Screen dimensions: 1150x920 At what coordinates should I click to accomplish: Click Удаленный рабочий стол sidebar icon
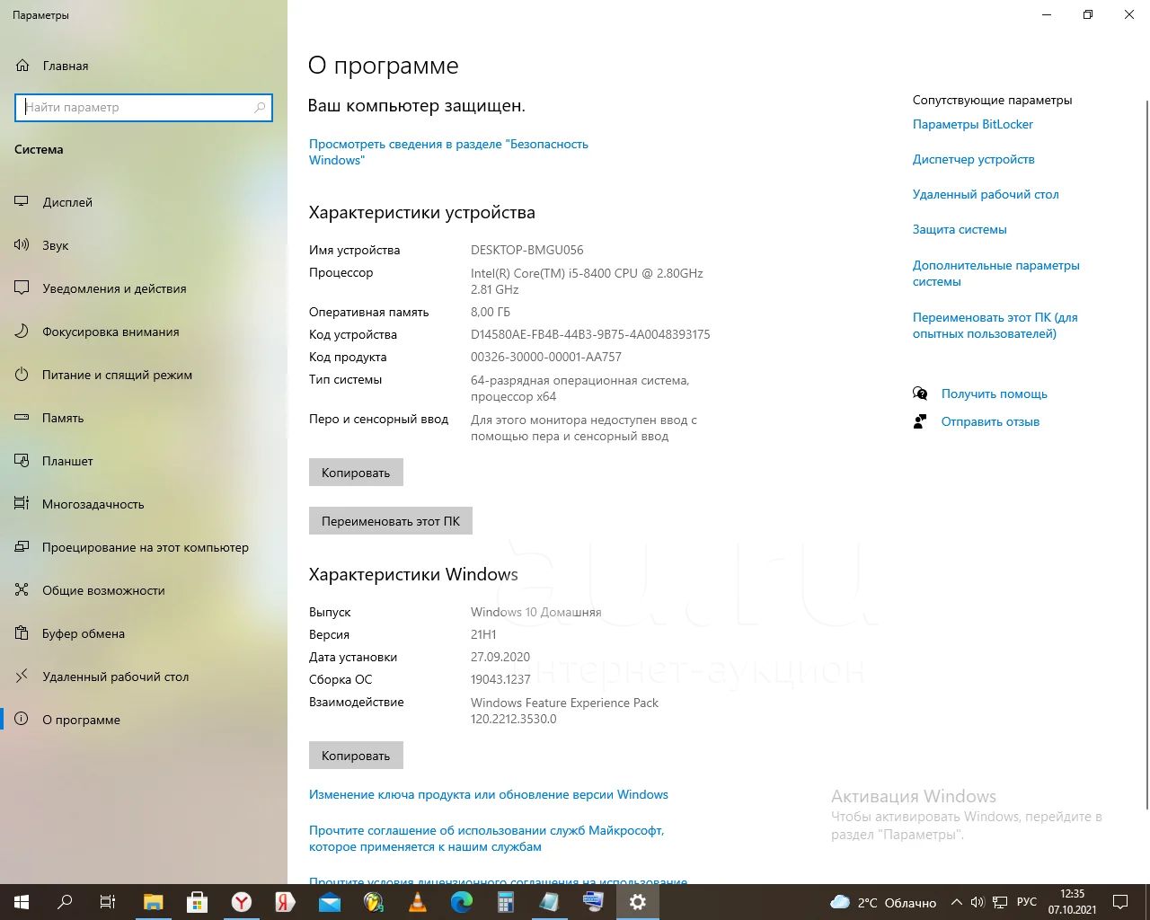(22, 677)
